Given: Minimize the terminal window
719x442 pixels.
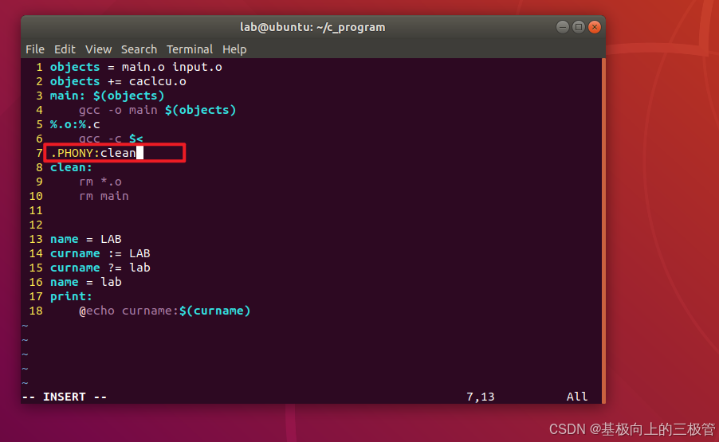Looking at the screenshot, I should point(563,27).
